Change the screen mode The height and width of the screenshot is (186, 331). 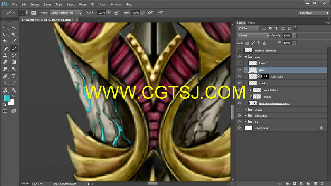coord(14,111)
